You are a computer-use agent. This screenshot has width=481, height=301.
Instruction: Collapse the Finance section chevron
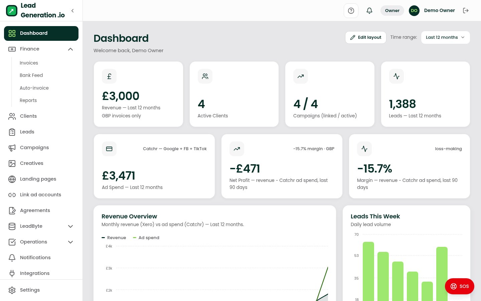[x=70, y=49]
